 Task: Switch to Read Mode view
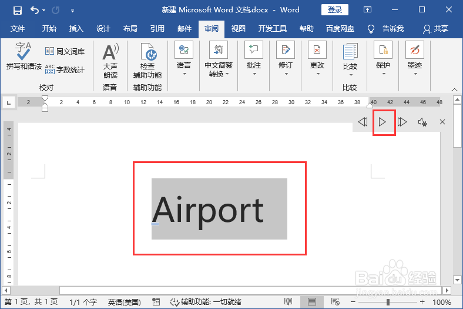tap(288, 302)
